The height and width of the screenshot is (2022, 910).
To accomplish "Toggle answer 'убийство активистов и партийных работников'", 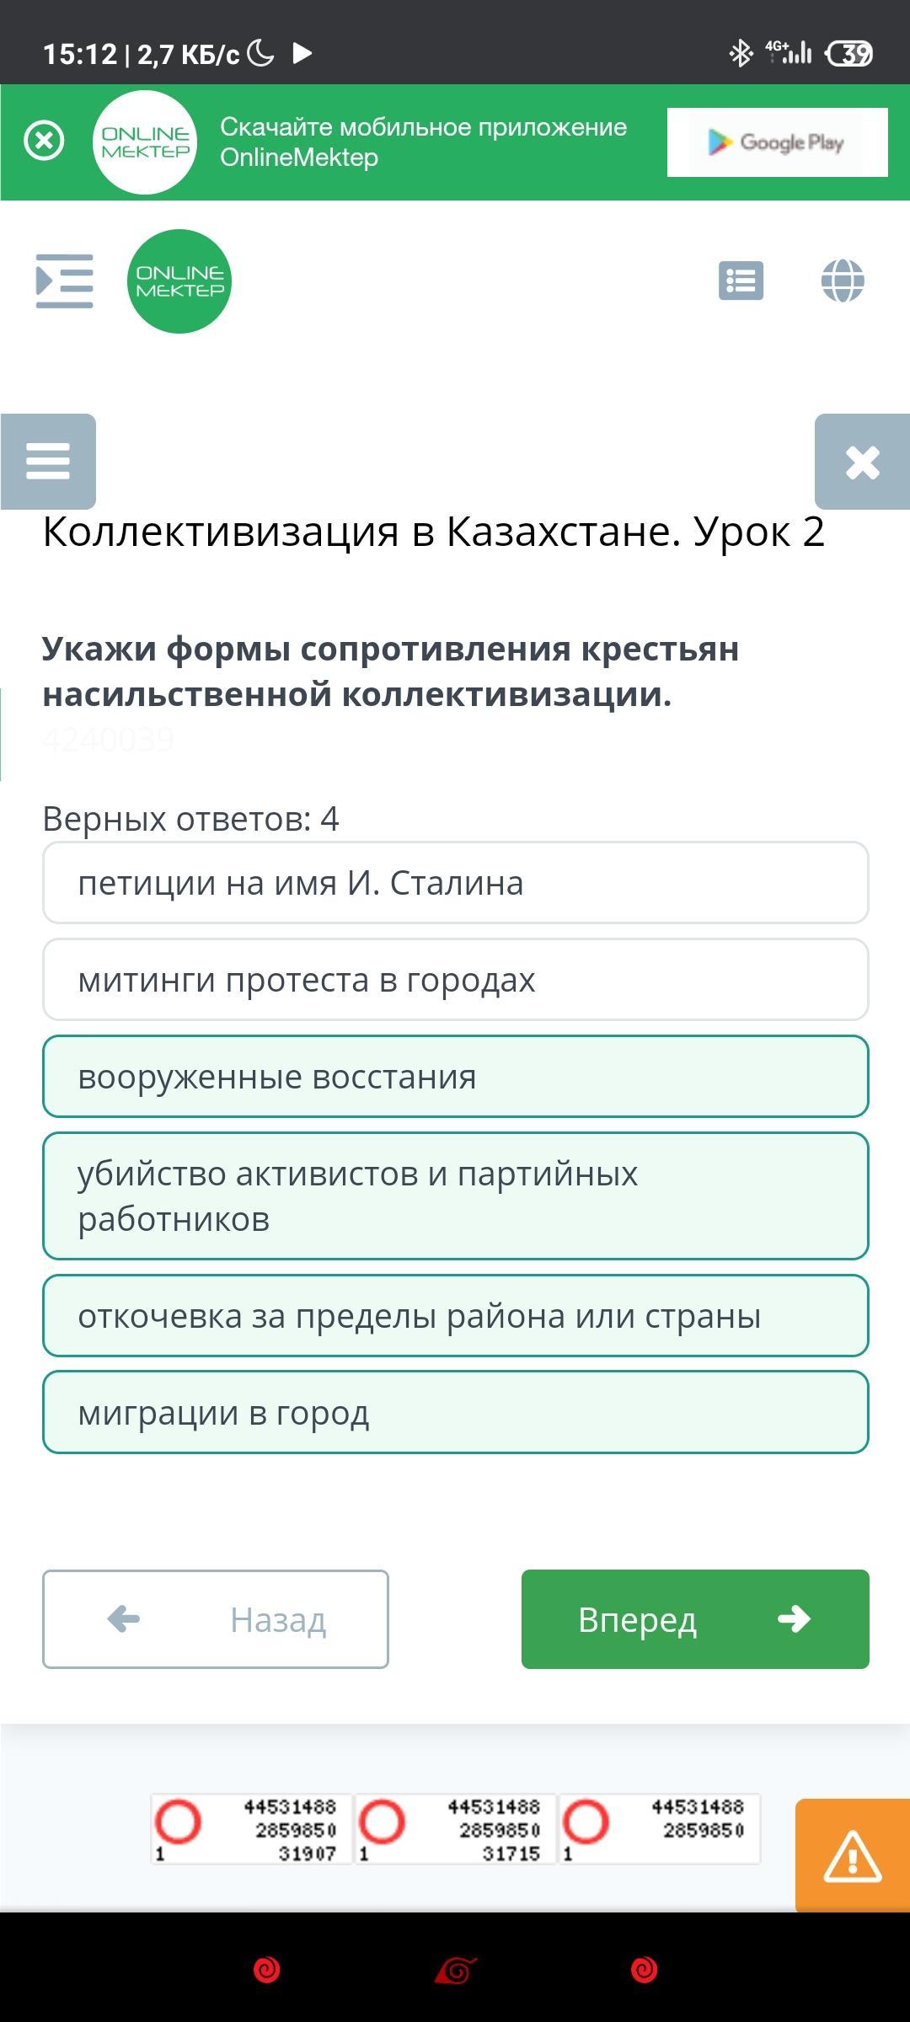I will (455, 1196).
